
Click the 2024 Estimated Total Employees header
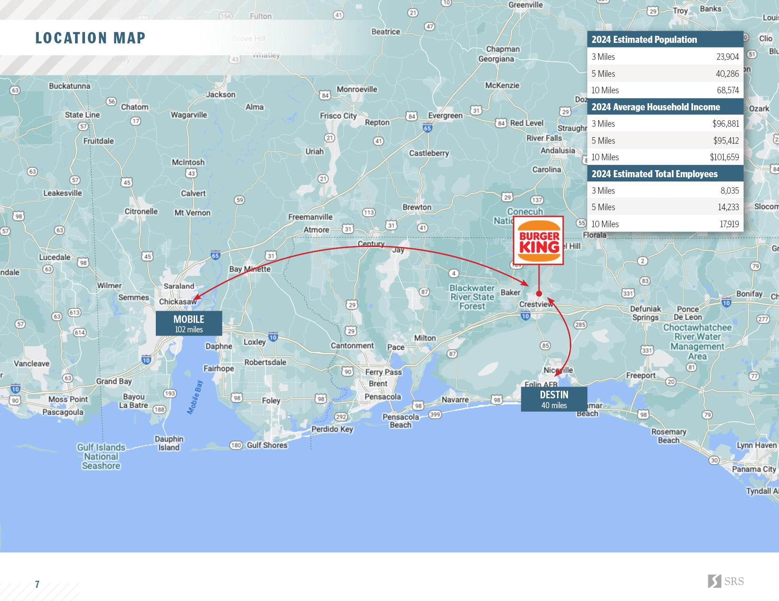(665, 174)
